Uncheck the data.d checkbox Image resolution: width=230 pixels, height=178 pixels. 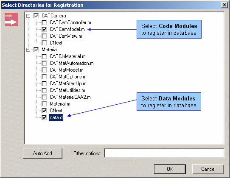44,117
